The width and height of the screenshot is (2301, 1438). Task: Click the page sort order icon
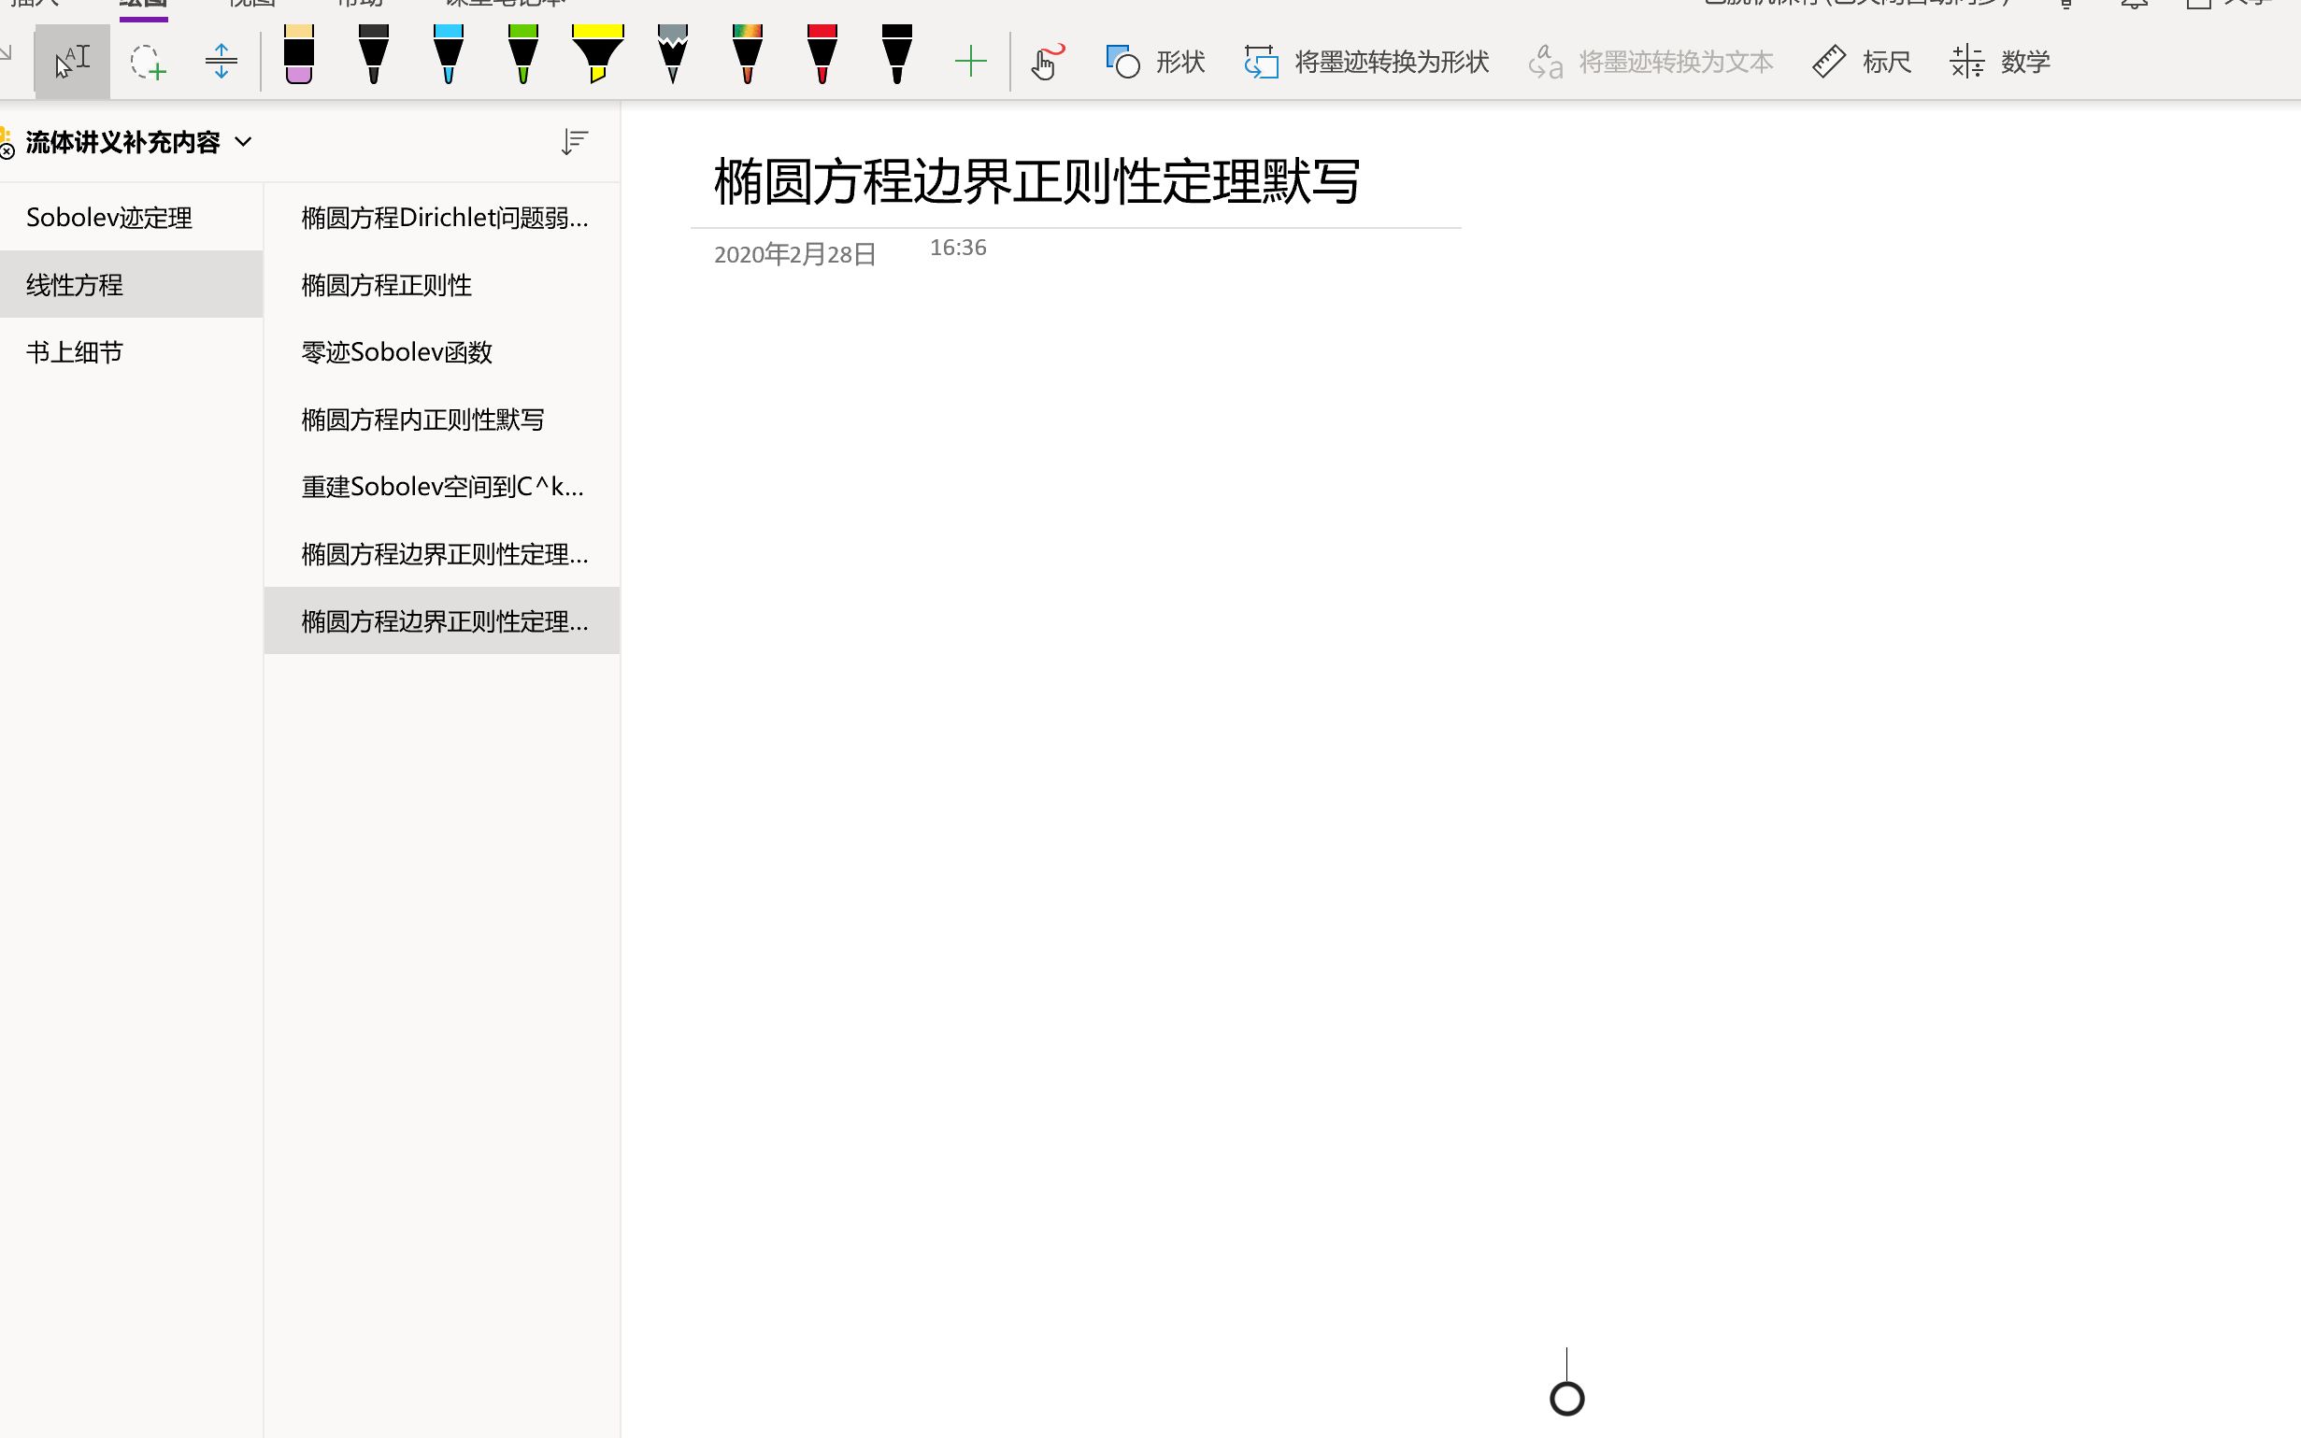point(575,142)
